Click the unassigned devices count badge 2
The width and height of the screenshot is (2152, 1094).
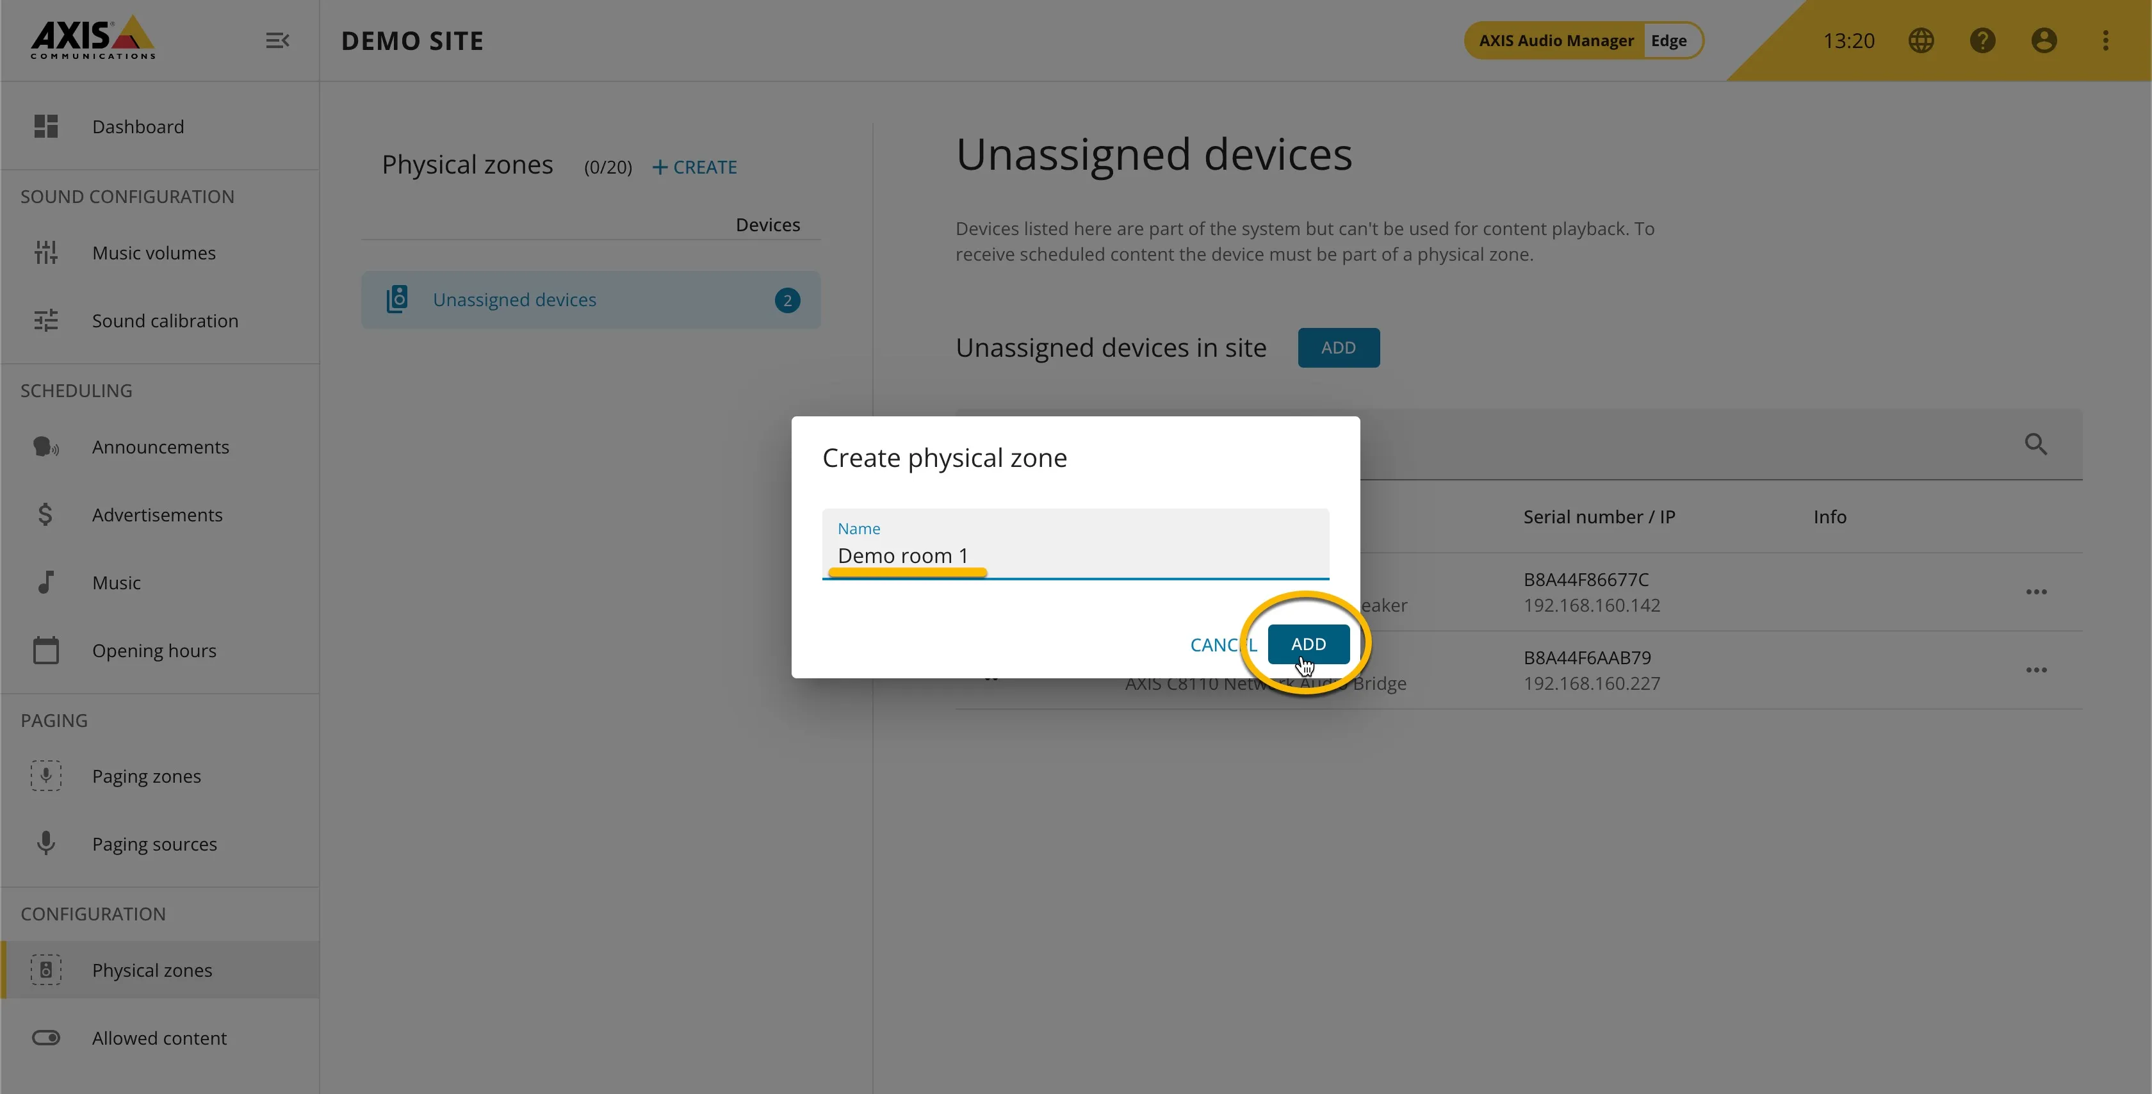coord(787,300)
